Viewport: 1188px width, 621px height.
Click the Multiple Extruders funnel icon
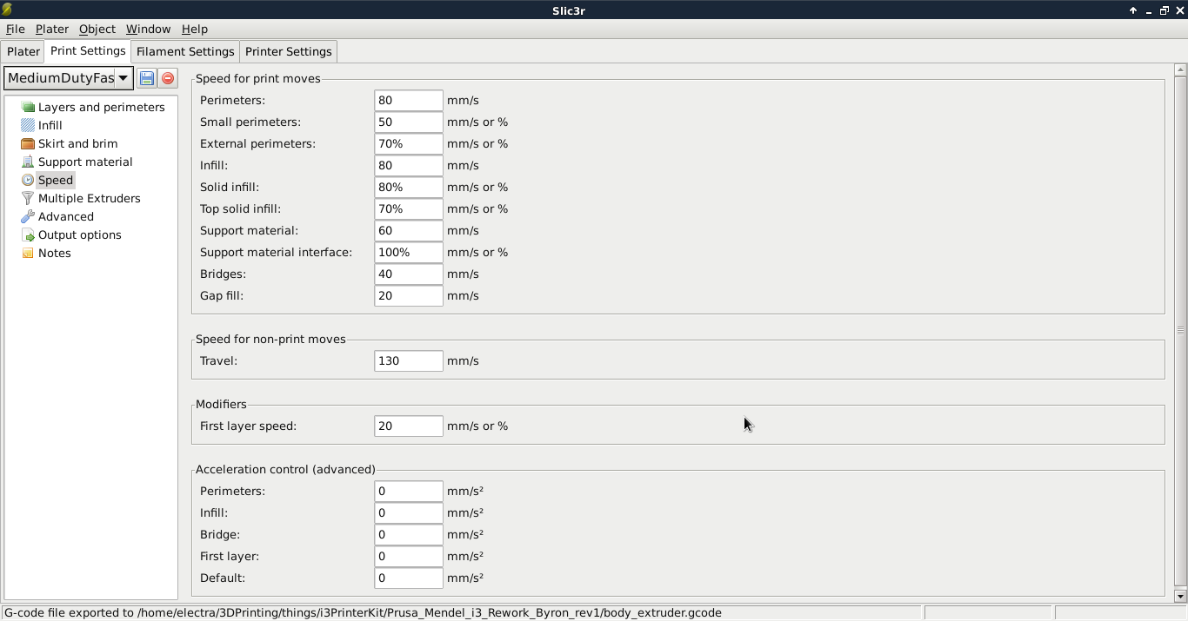28,198
